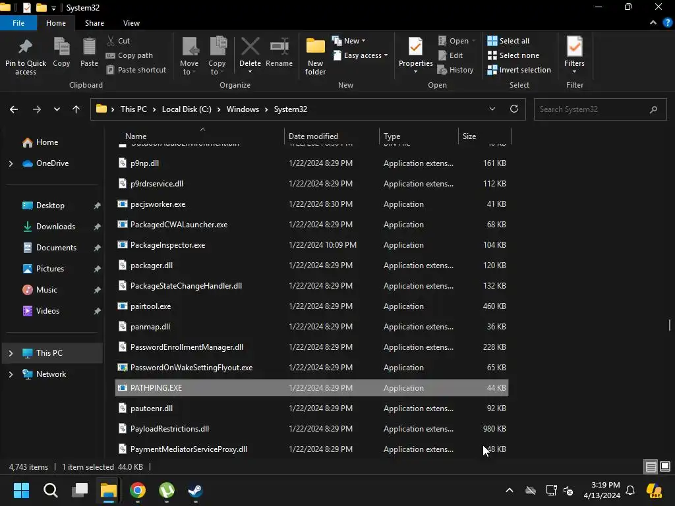
Task: Expand OneDrive in navigation pane
Action: [11, 163]
